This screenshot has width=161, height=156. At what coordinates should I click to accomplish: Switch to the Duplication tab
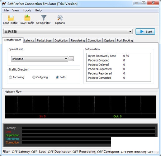61,40
